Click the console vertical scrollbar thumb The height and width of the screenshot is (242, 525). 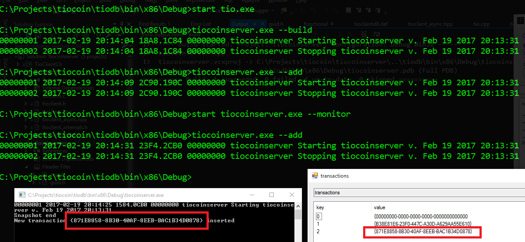tap(298, 215)
